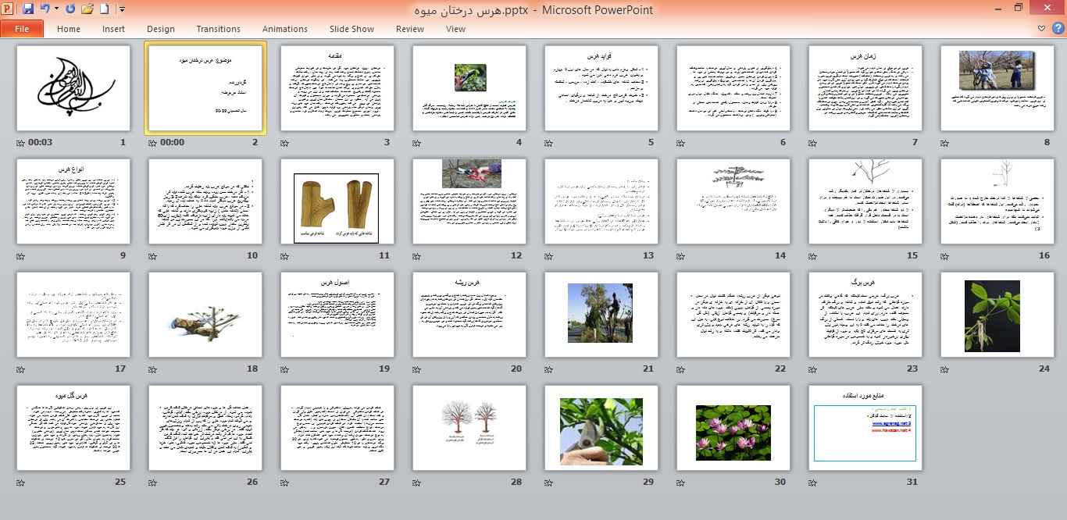Select slide 1 calligraphy thumbnail
1067x520 pixels.
pyautogui.click(x=73, y=88)
